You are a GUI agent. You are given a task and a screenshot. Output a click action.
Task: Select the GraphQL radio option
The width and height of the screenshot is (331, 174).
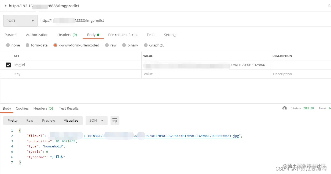[154, 45]
